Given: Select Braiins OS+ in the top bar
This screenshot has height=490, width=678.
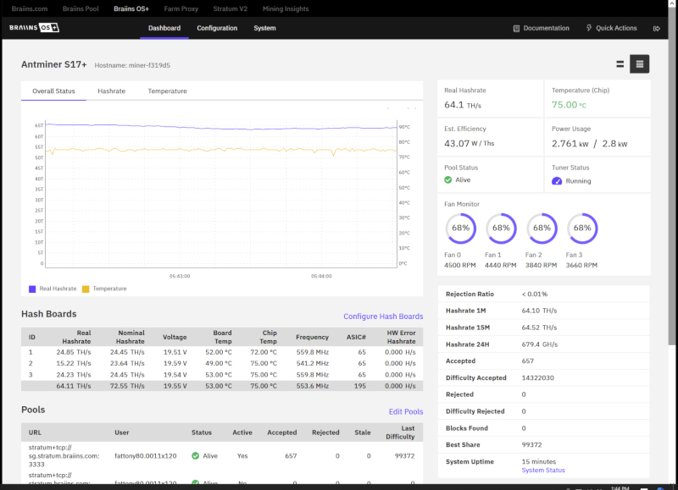Looking at the screenshot, I should click(131, 8).
